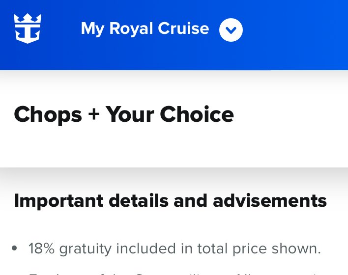This screenshot has width=348, height=275.
Task: Tap the anchor part of the logo
Action: (28, 34)
